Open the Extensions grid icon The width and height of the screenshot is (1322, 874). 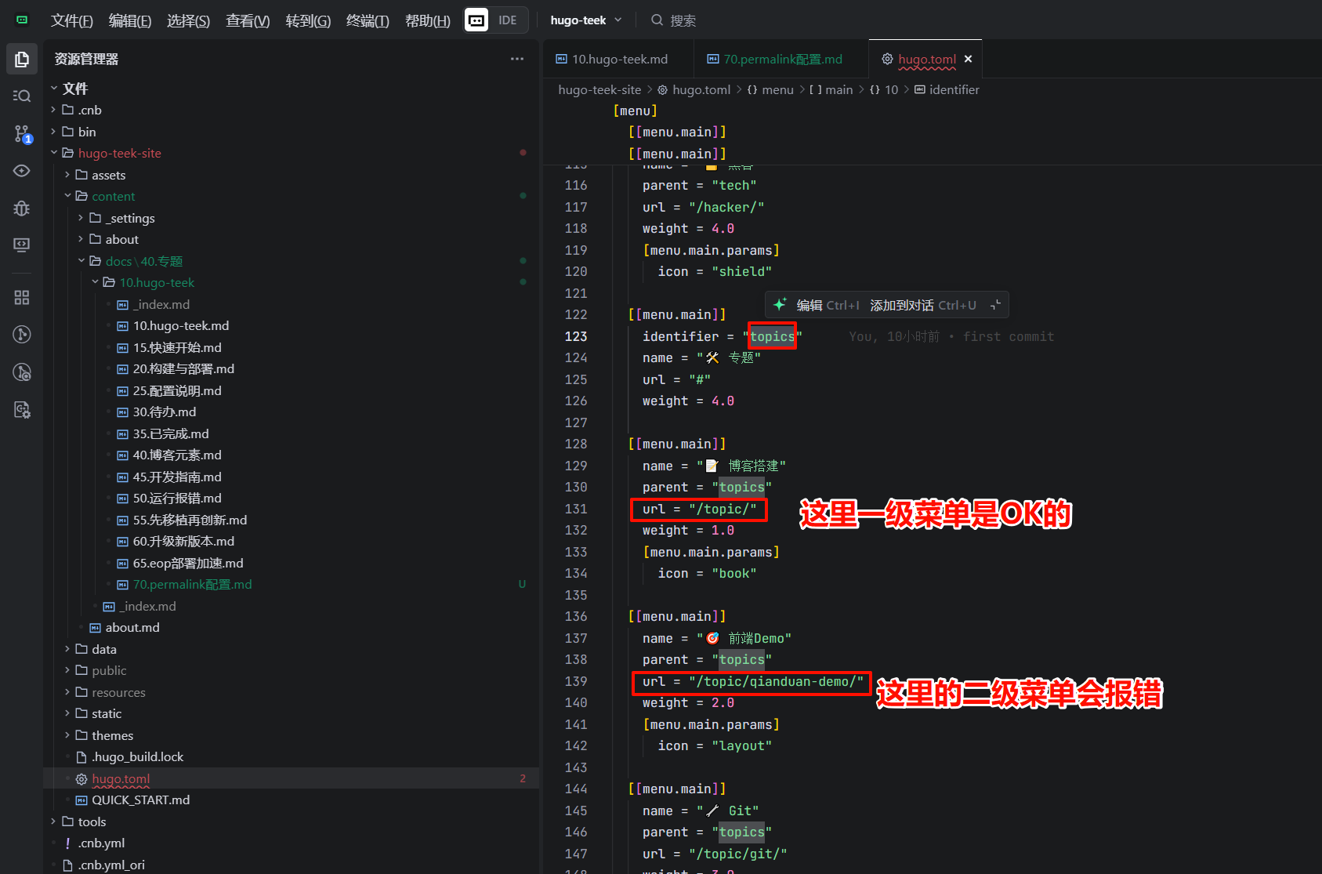tap(22, 297)
